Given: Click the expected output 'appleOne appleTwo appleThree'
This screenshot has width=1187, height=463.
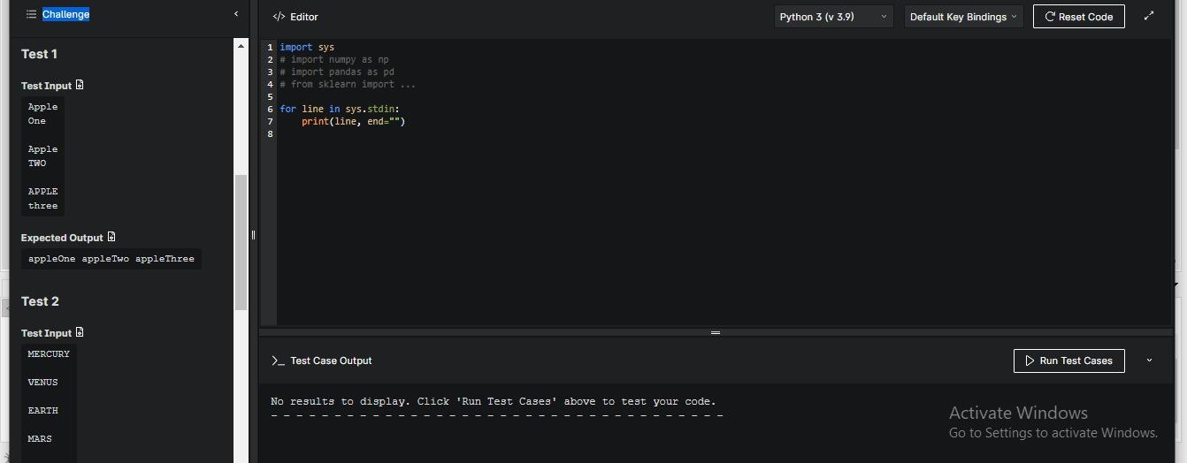Looking at the screenshot, I should [111, 259].
